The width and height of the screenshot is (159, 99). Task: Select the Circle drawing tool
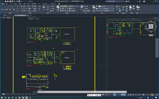tap(10, 8)
